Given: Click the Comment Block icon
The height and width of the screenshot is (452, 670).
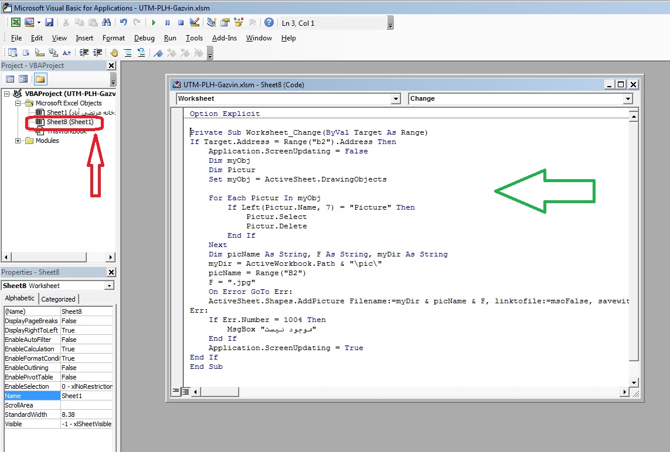Looking at the screenshot, I should [127, 53].
